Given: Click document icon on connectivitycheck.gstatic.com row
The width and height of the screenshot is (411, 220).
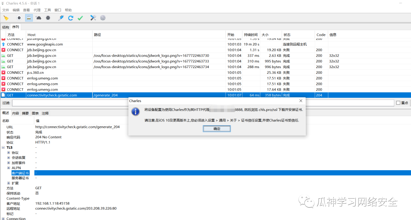Looking at the screenshot, I should tap(3, 95).
